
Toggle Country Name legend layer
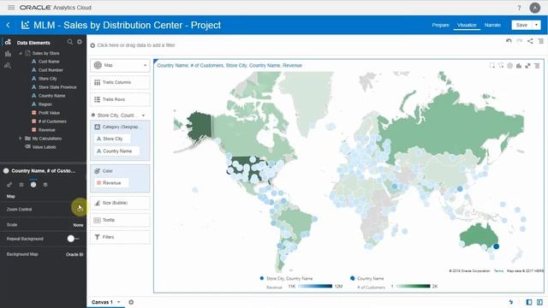(x=367, y=278)
